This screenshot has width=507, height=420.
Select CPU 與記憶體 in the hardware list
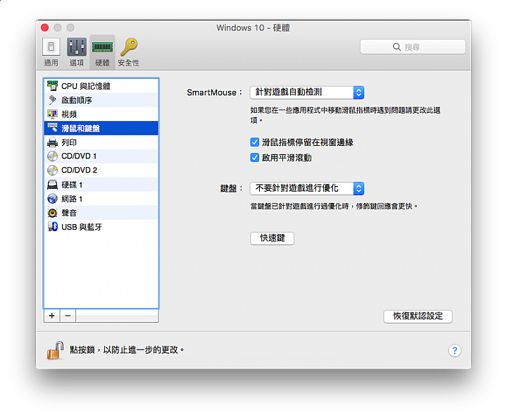101,86
